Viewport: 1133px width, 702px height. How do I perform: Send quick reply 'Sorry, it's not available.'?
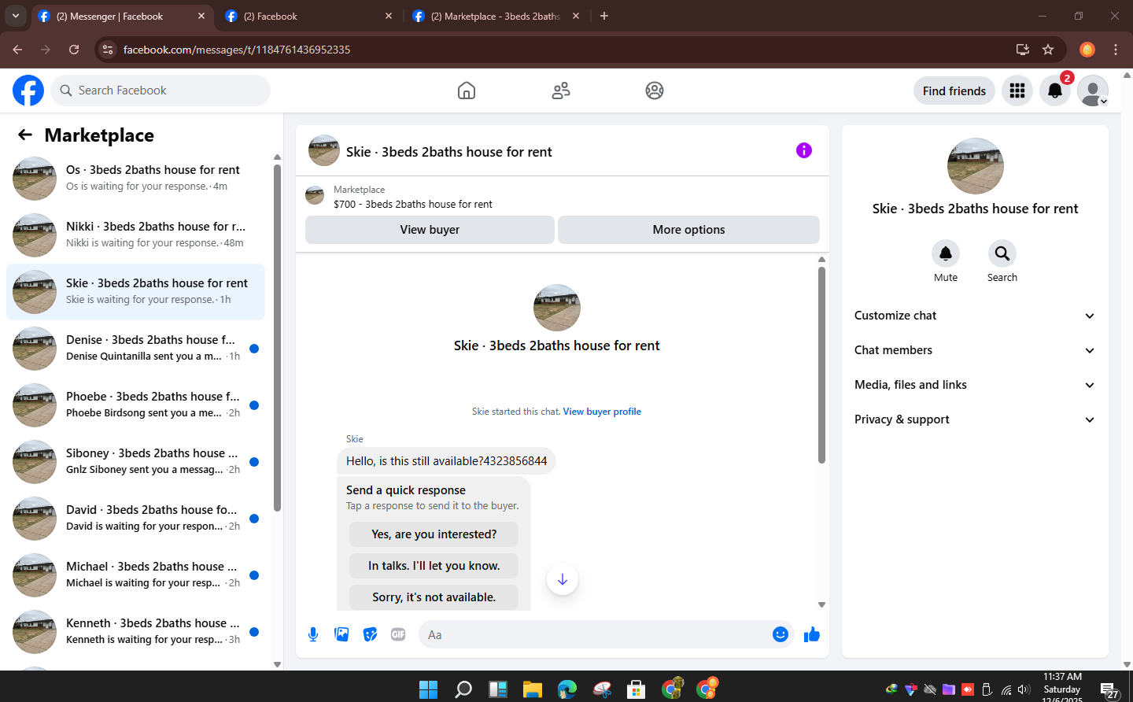tap(434, 597)
